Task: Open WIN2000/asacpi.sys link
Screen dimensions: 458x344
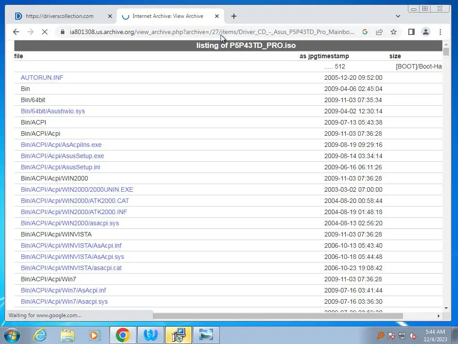Action: pos(70,223)
